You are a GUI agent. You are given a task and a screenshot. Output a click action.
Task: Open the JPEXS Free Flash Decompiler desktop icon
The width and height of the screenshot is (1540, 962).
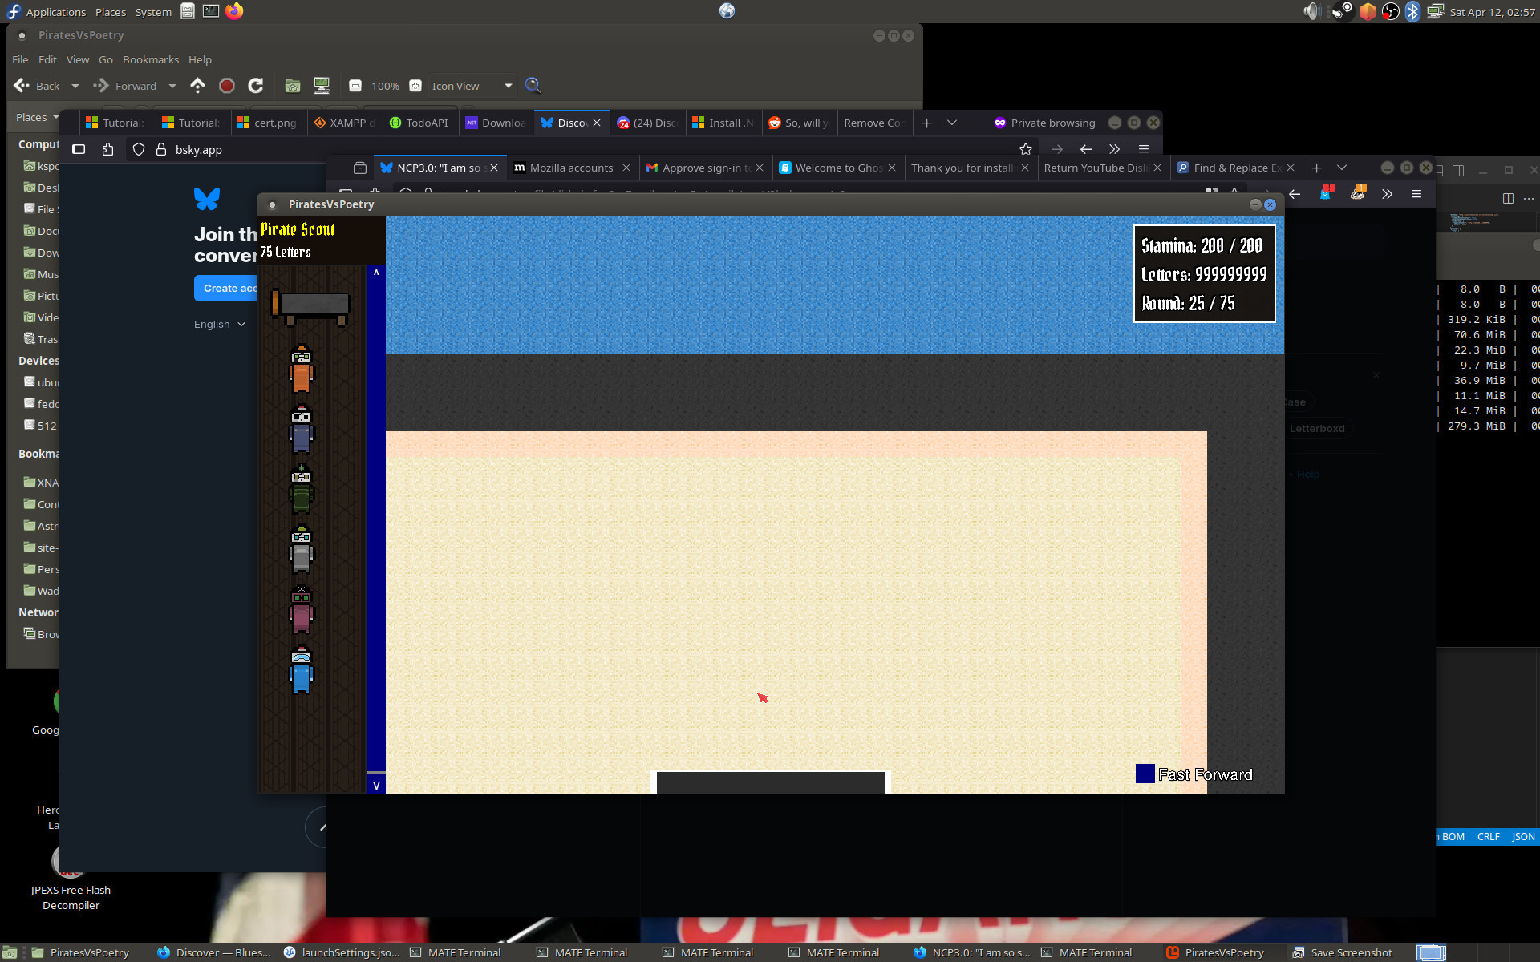(71, 878)
